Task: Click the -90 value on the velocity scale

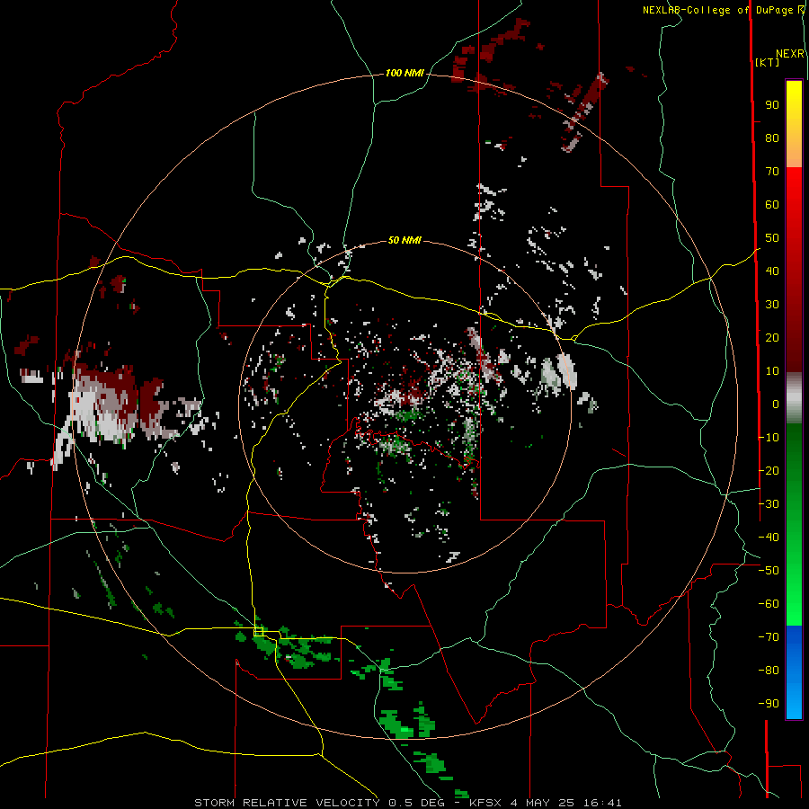Action: coord(769,703)
